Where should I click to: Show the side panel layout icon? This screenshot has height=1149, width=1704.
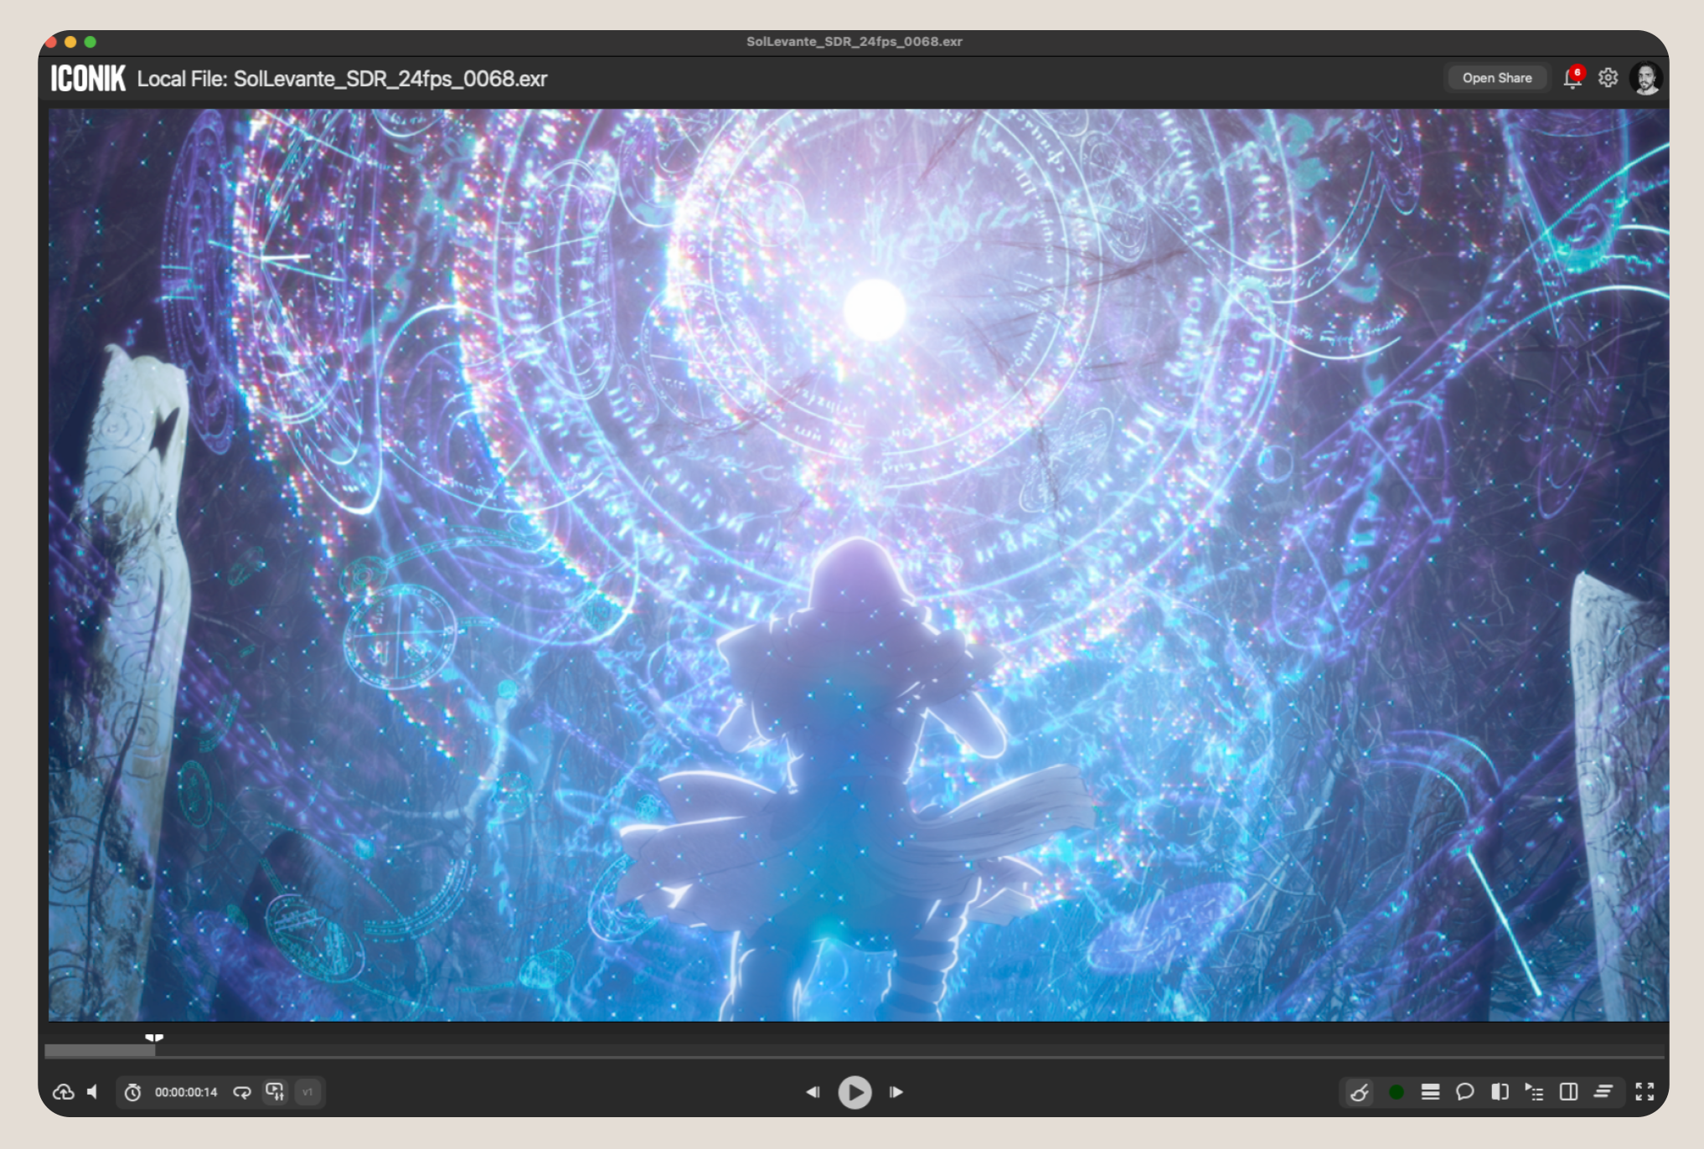pos(1568,1092)
